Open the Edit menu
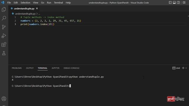189x106 pixels. click(16, 3)
